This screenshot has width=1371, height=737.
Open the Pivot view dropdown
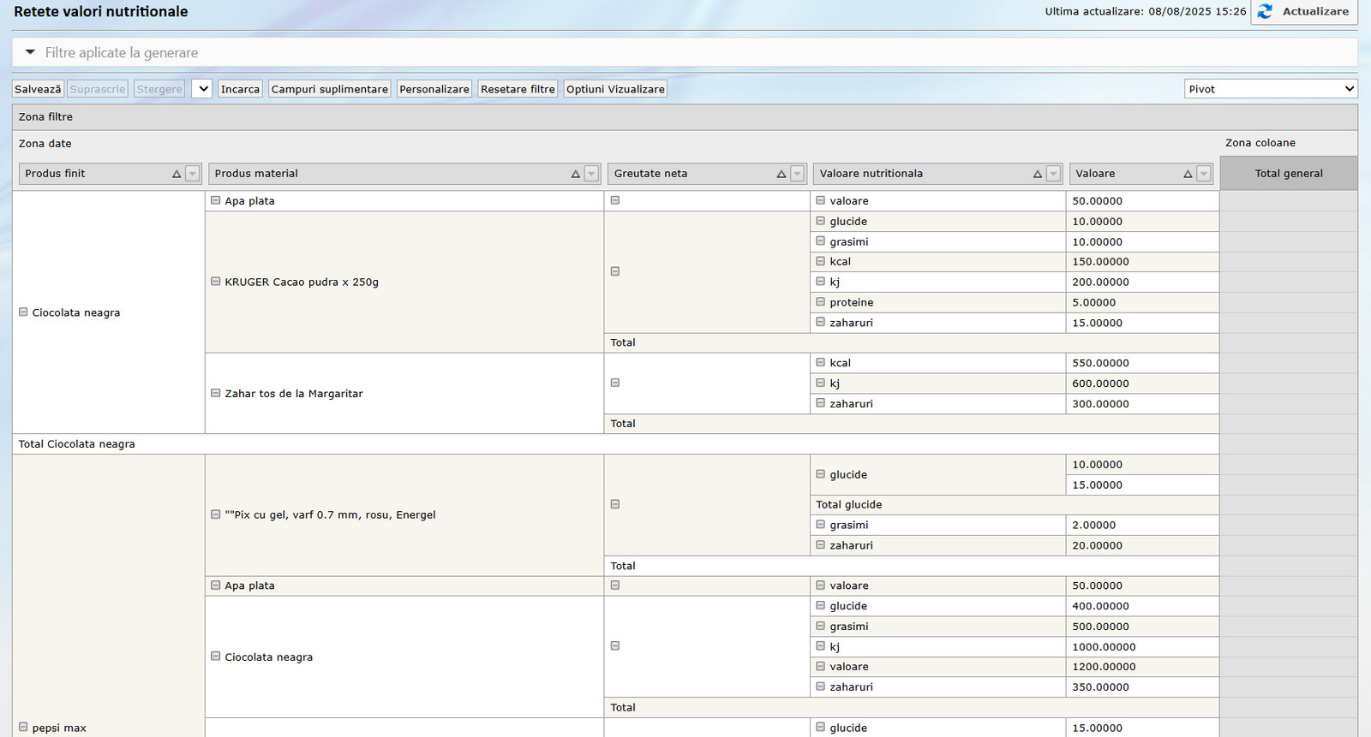(x=1271, y=89)
